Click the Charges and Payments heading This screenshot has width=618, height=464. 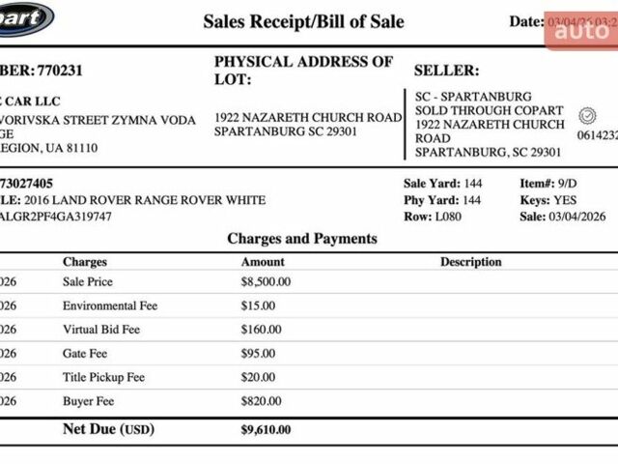pyautogui.click(x=302, y=238)
